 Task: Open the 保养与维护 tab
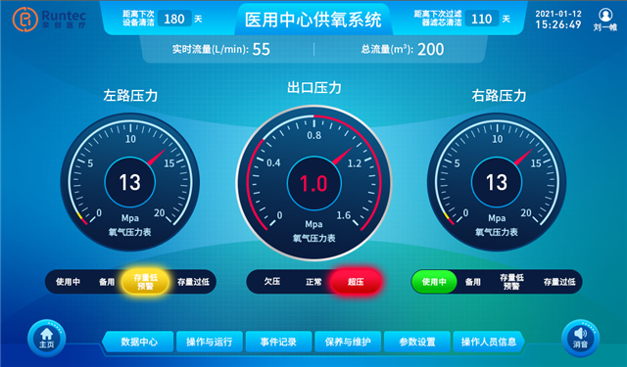pos(348,342)
